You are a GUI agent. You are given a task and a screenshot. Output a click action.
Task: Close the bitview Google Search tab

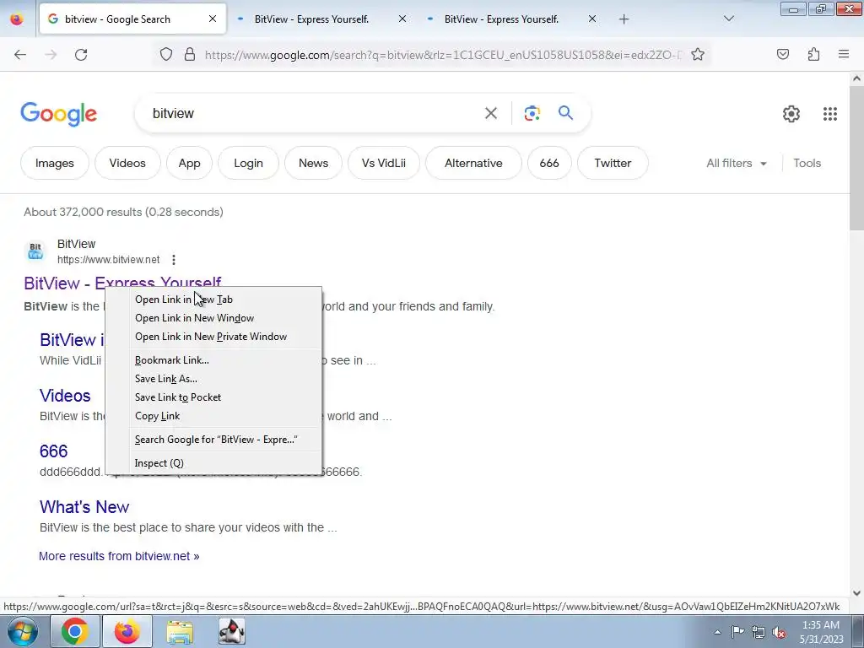(213, 19)
